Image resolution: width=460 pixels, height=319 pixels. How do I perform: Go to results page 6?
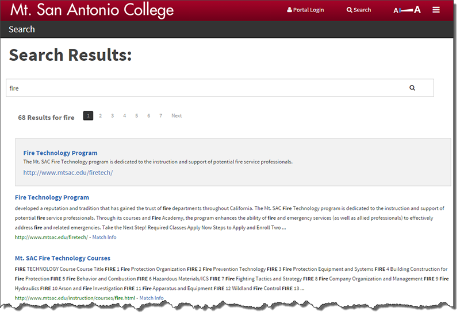[149, 115]
